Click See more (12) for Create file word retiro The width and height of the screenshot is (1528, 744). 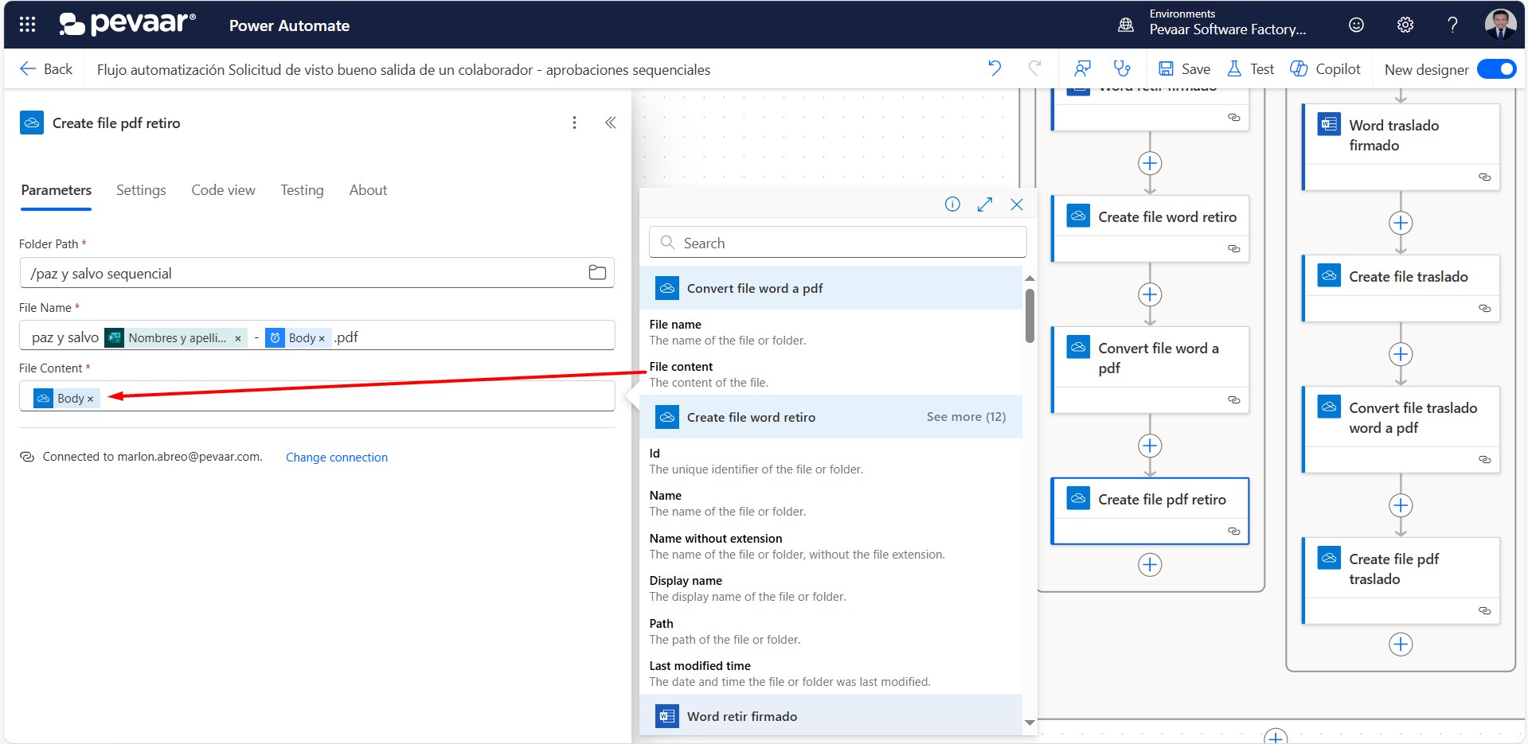tap(966, 417)
